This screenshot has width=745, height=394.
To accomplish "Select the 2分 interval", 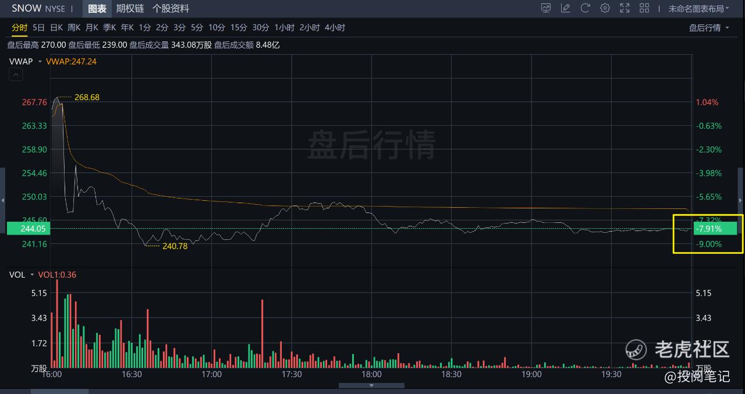I will point(162,27).
